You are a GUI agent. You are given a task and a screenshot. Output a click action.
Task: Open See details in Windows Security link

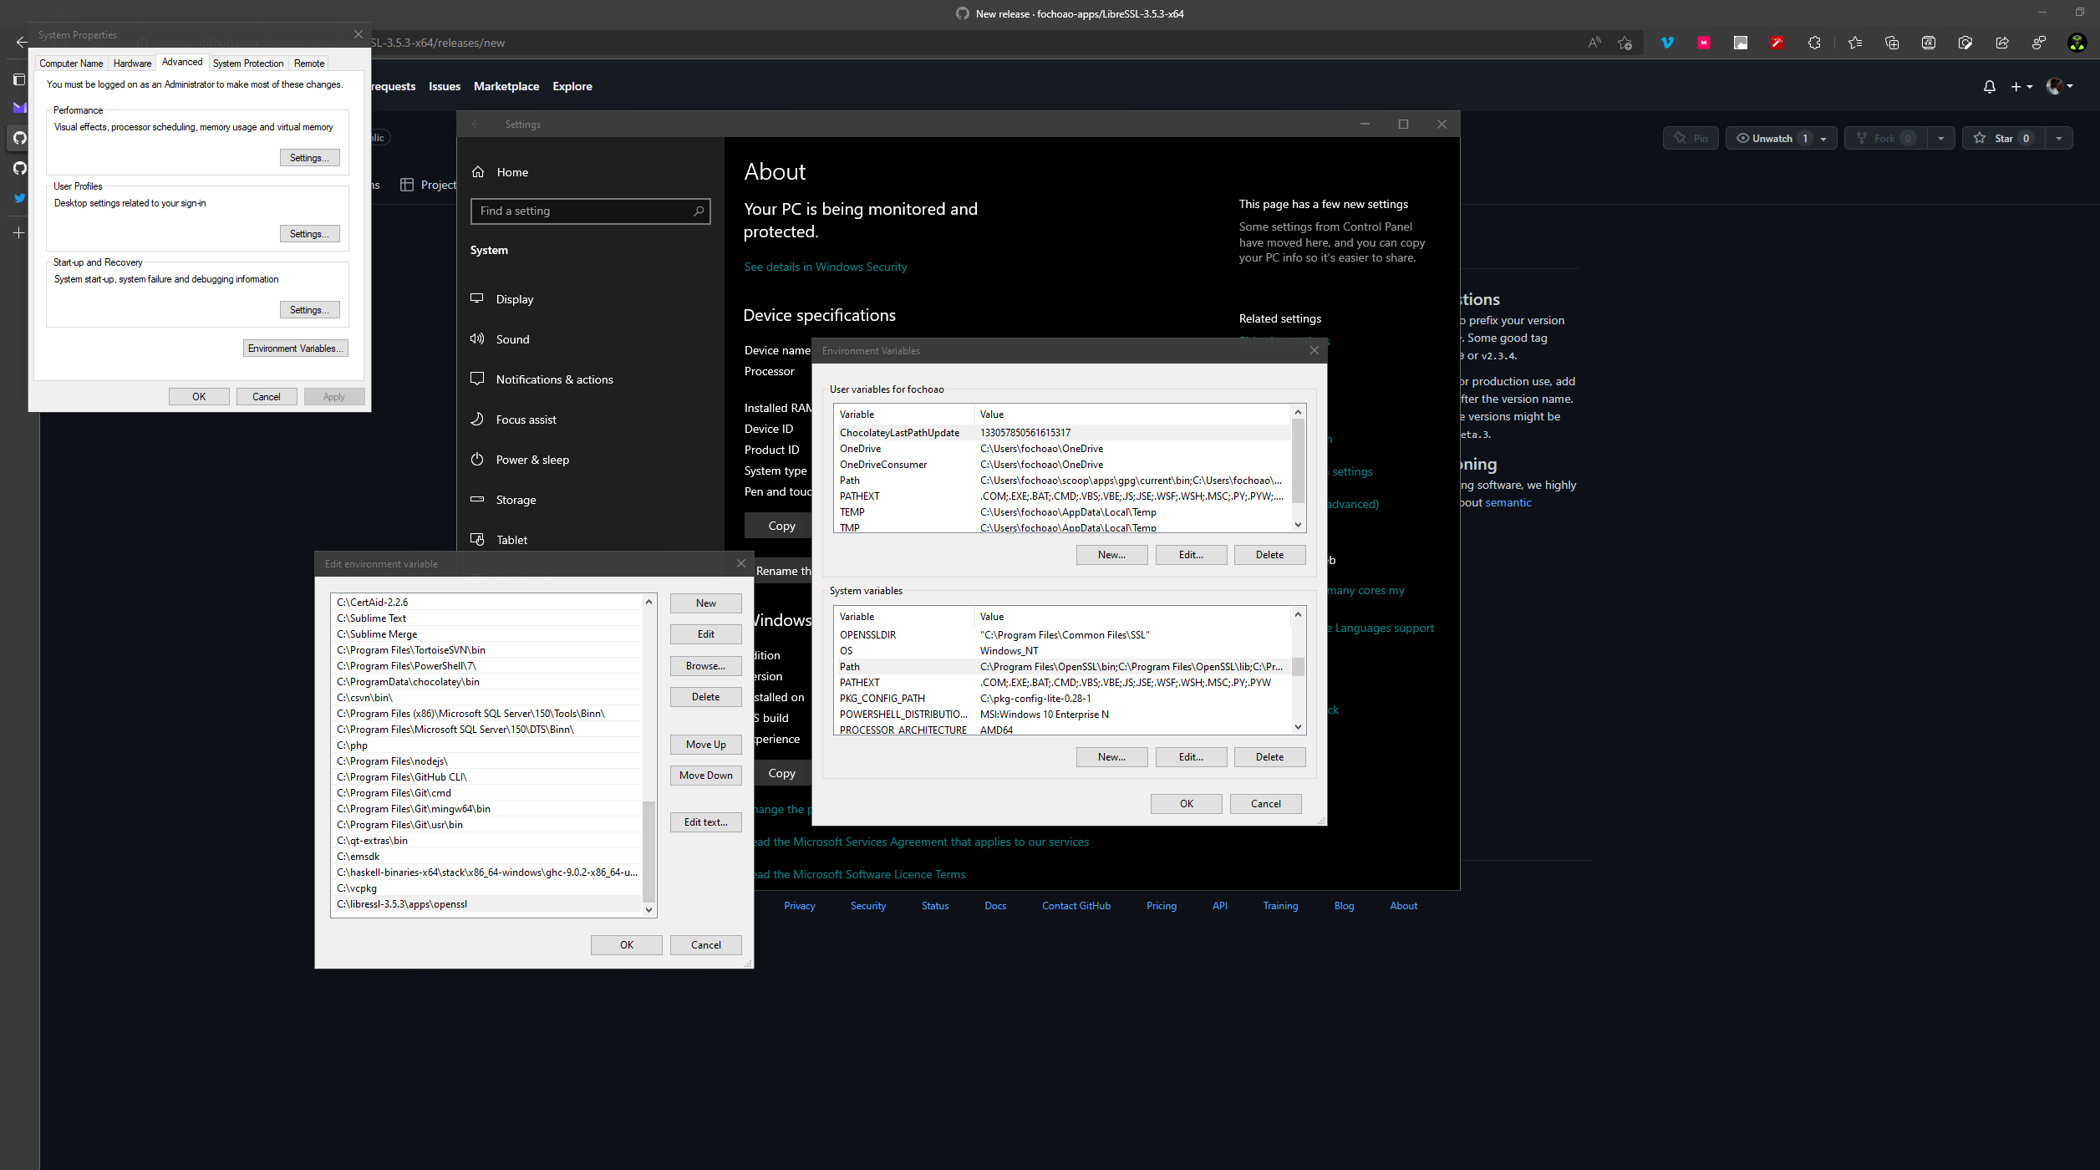[825, 266]
